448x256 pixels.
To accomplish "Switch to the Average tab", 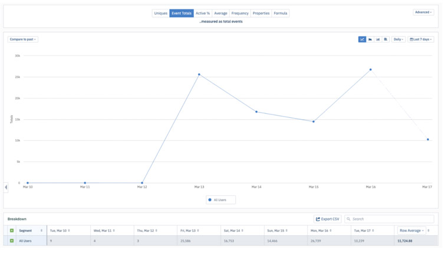I will (220, 13).
